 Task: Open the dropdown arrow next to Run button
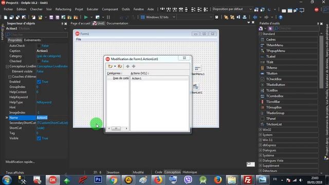click(92, 17)
